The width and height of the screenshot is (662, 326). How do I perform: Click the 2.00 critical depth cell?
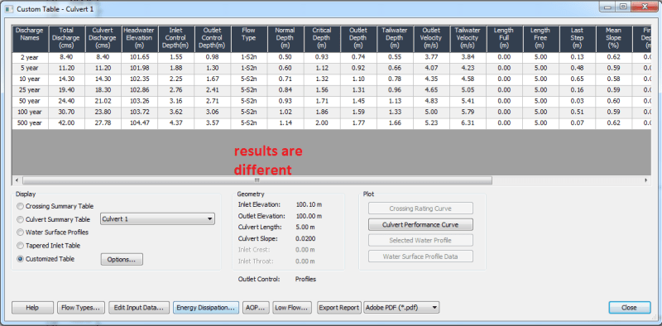322,123
